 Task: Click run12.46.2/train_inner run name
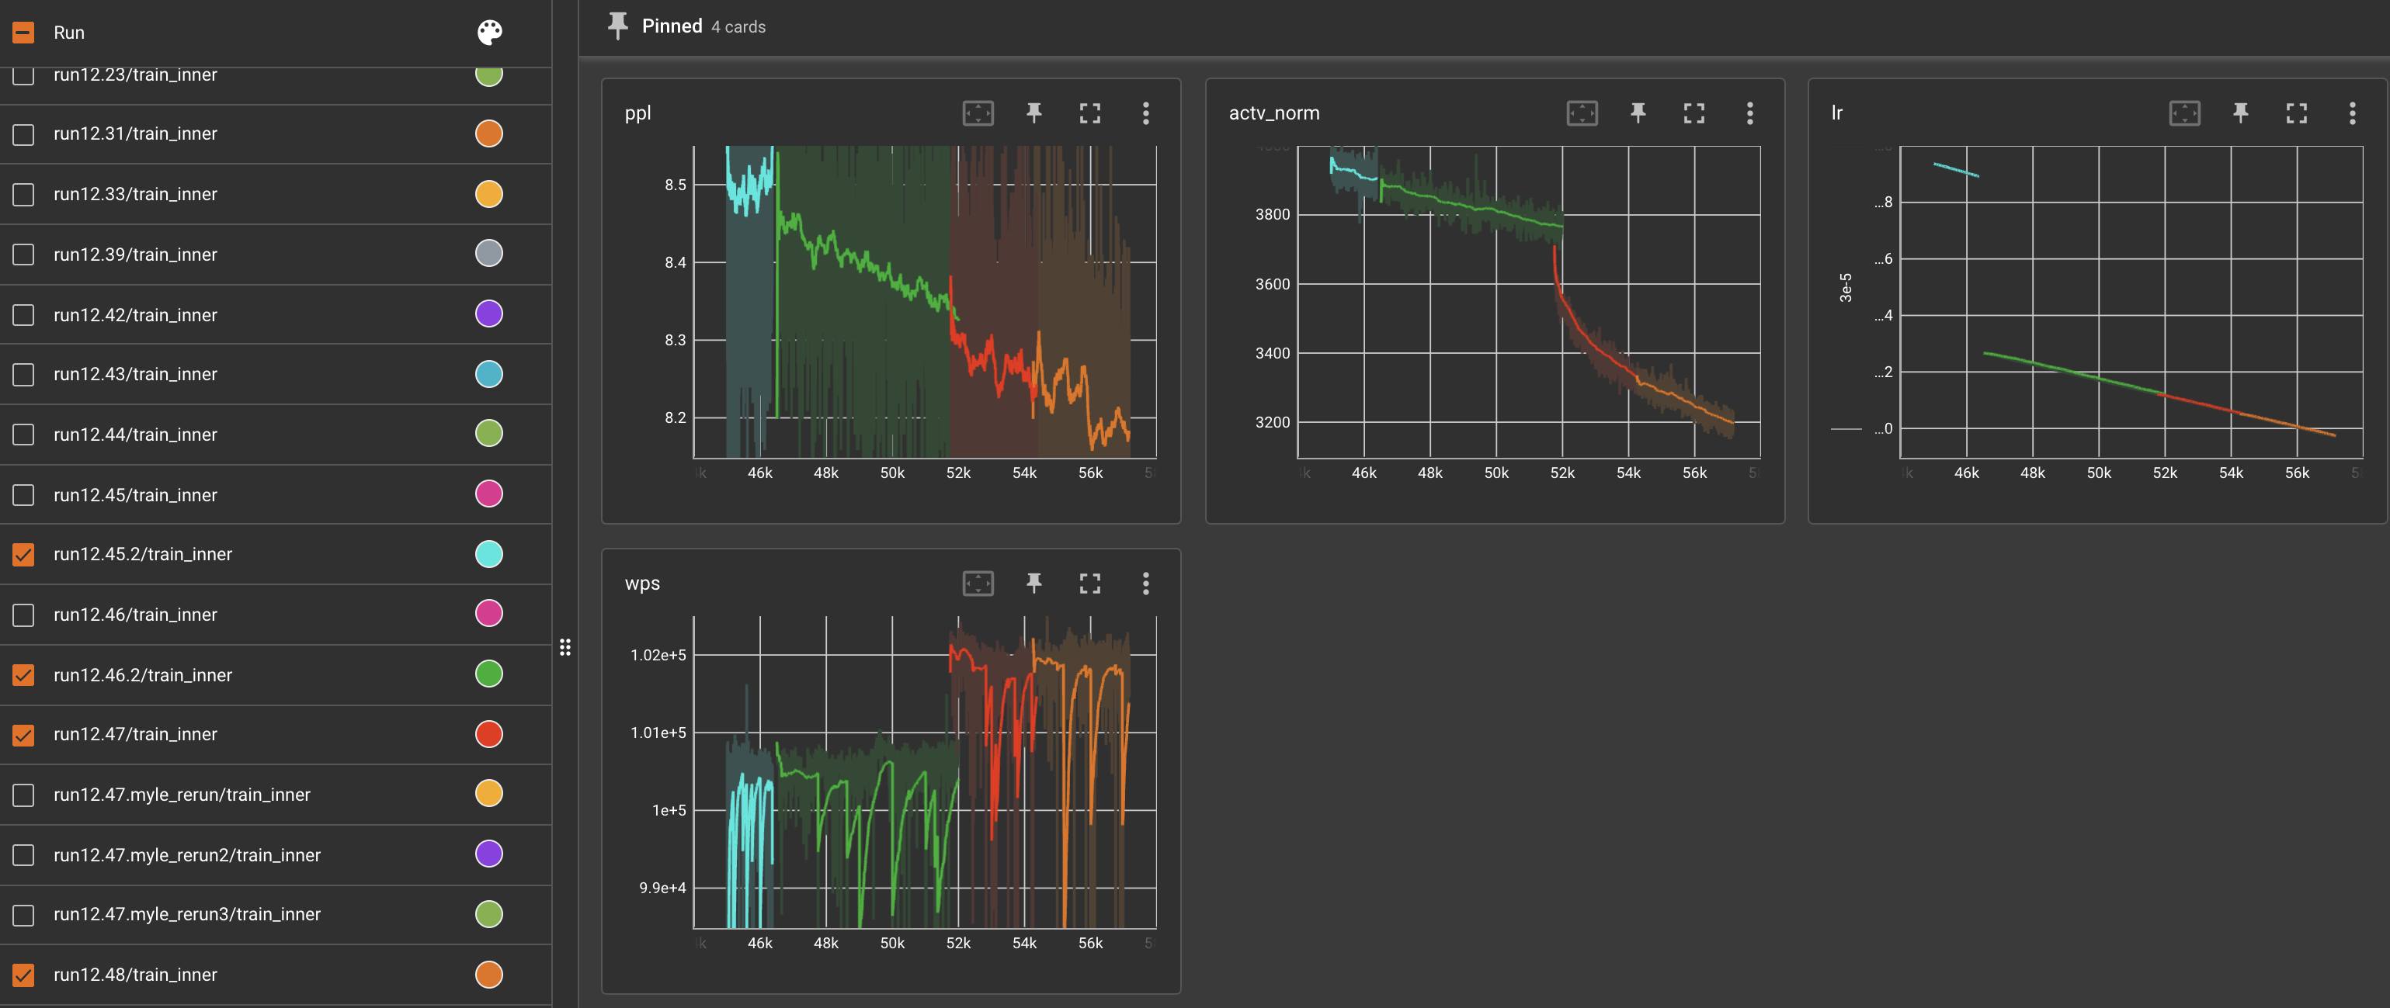(x=143, y=675)
